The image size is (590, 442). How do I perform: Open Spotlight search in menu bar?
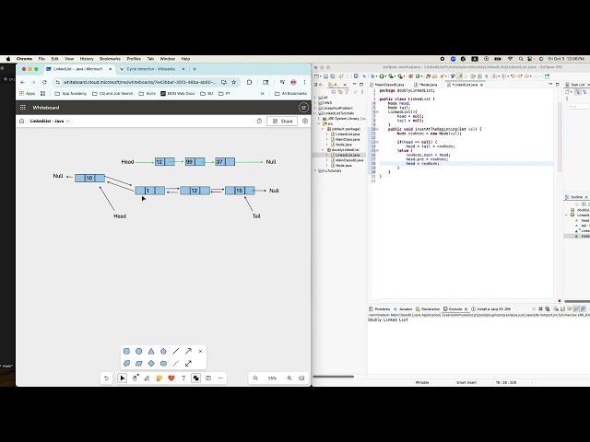(521, 59)
